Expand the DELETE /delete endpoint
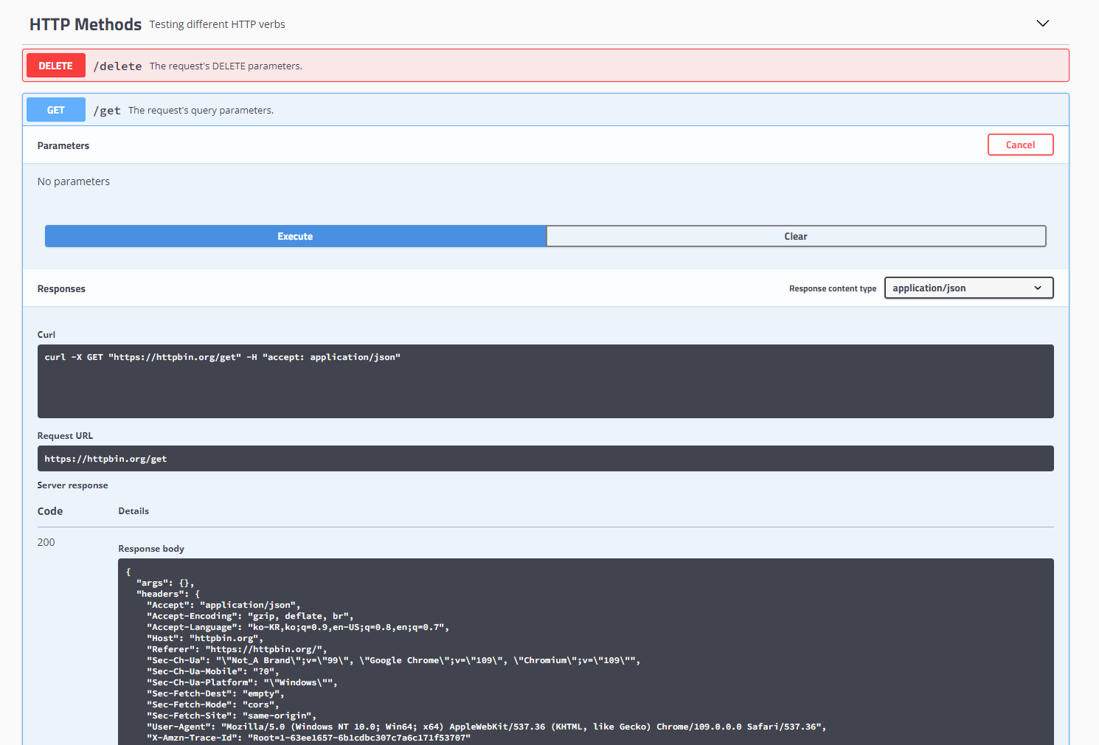The width and height of the screenshot is (1099, 745). [x=546, y=66]
